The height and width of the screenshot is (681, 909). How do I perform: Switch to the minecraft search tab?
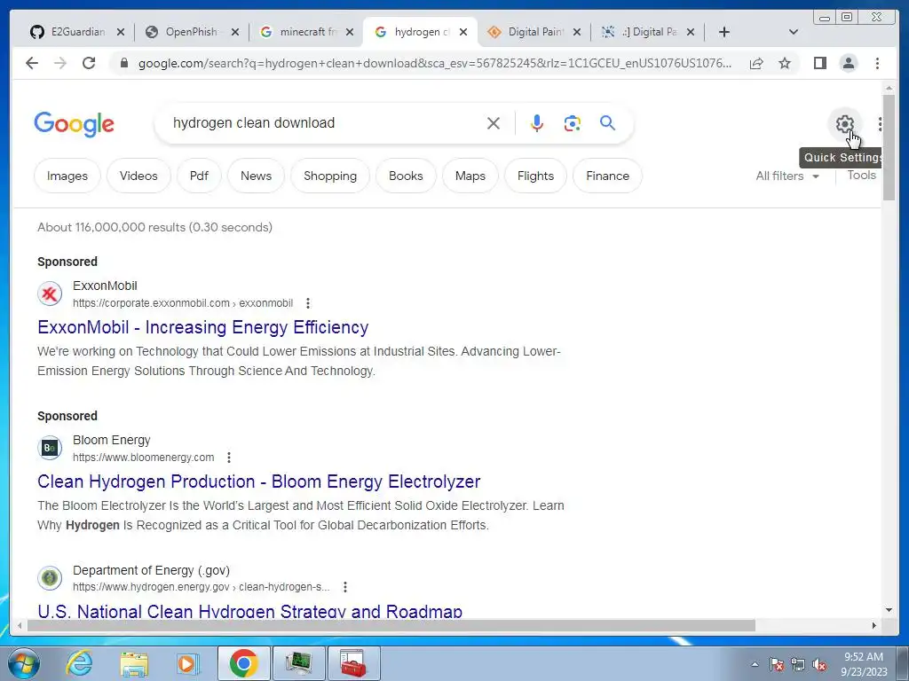[x=306, y=32]
